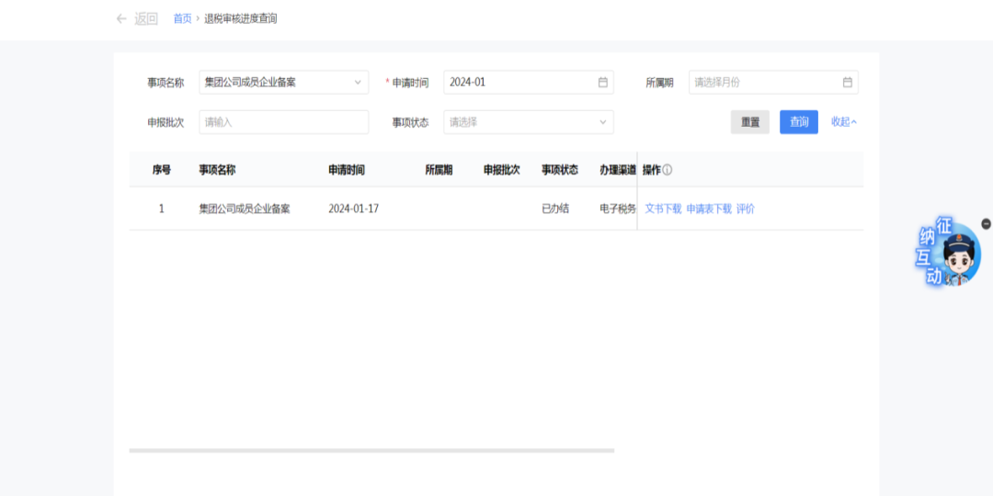Click the 申请时间 date field showing 2024-01
Viewport: 993px width, 496px height.
[519, 83]
